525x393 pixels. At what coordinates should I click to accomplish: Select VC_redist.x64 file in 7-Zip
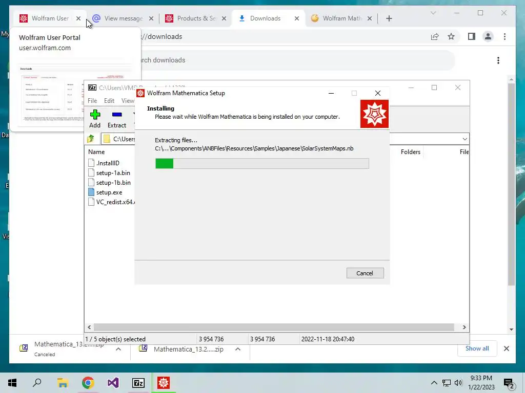tap(111, 202)
